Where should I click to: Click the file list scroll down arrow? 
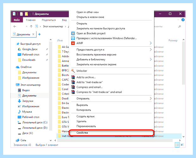(183, 136)
